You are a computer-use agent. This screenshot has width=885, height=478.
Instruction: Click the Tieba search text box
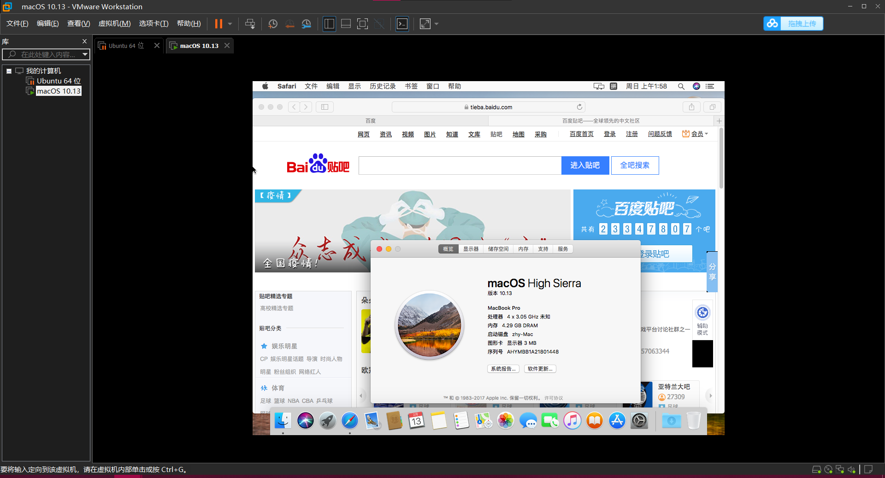[x=460, y=165]
